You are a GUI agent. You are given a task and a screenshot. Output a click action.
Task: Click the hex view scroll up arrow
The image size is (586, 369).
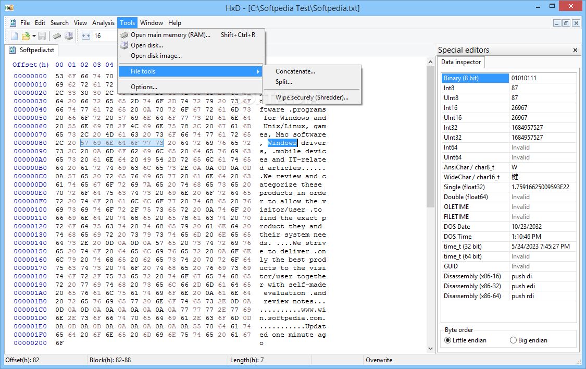[x=430, y=62]
